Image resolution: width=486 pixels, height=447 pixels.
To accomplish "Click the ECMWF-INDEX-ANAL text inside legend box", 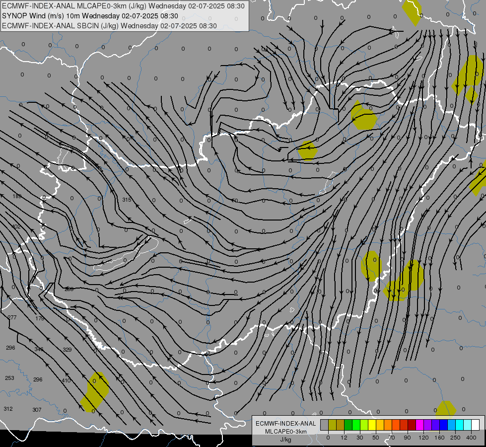I will point(286,424).
